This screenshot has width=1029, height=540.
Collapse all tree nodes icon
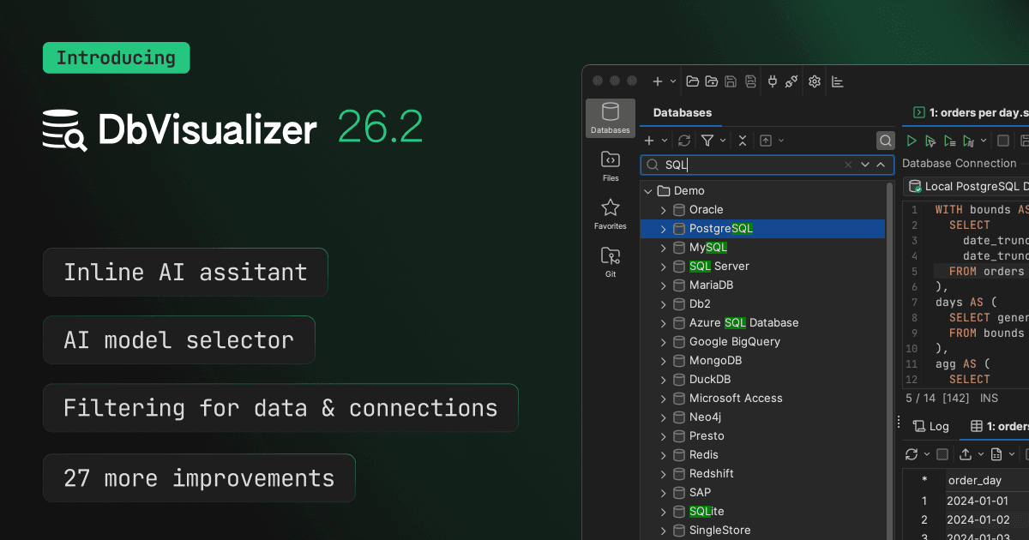pos(742,141)
